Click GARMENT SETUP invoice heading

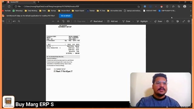65,27
